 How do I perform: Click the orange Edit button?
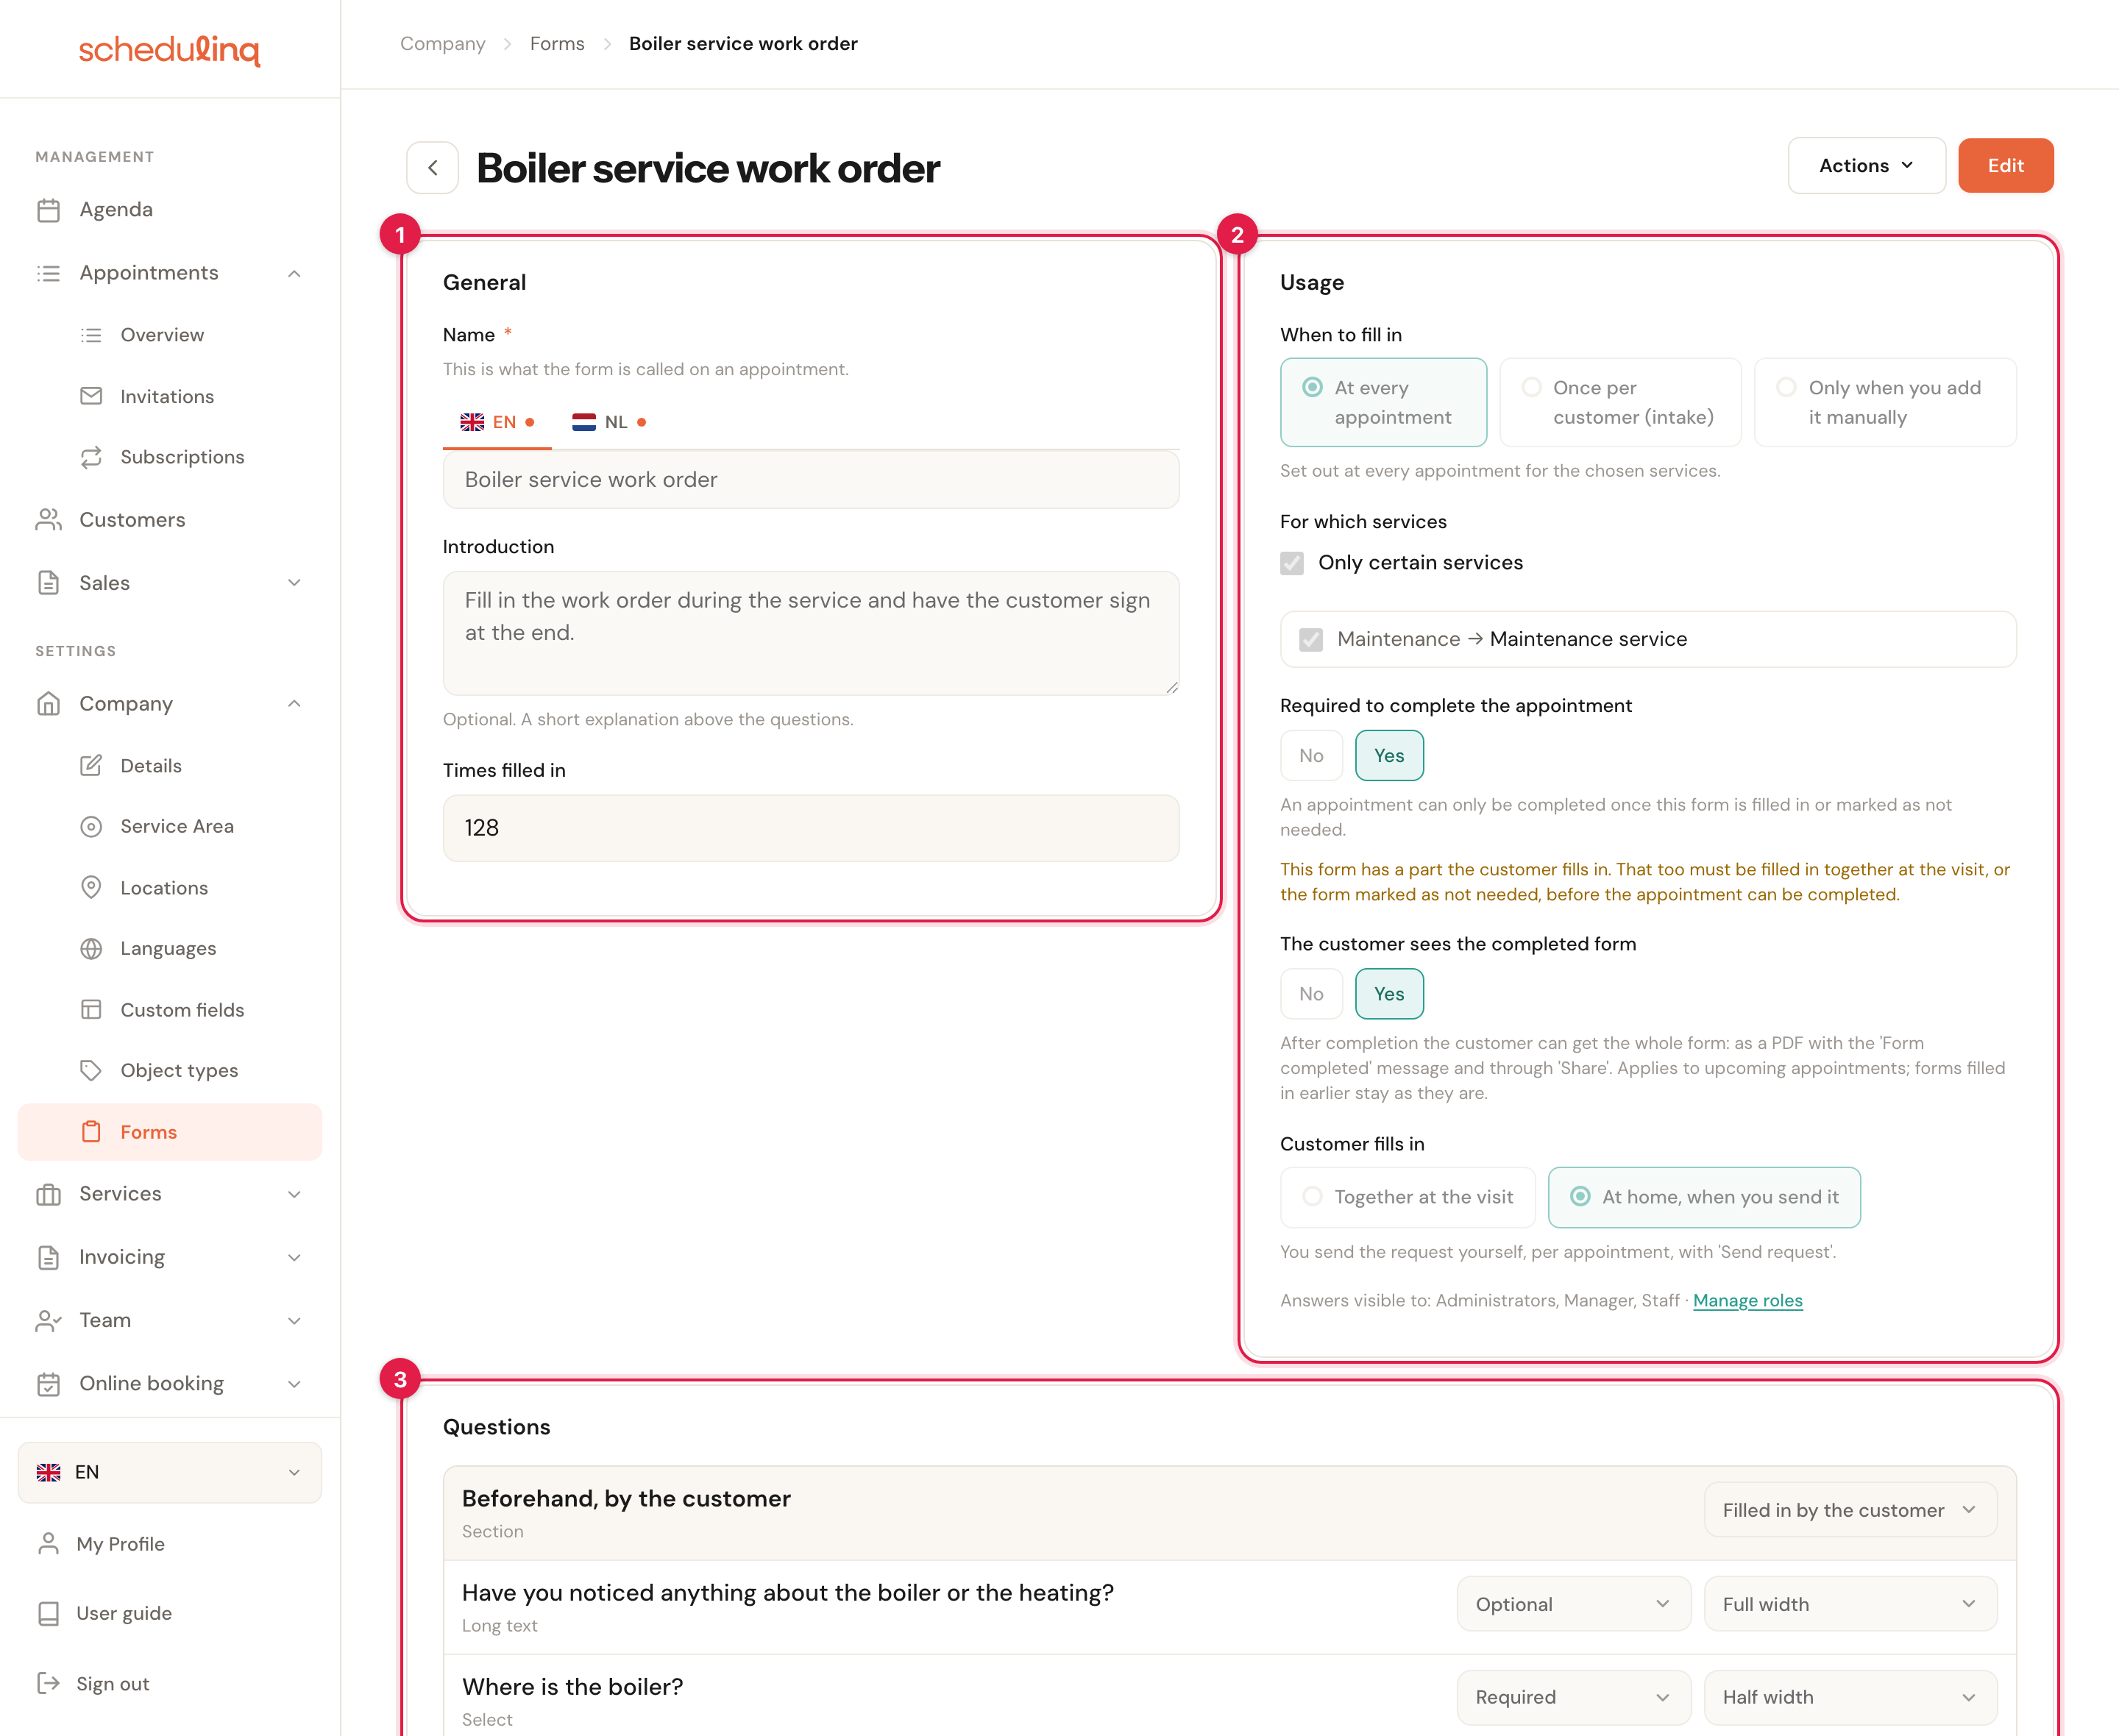[2005, 166]
